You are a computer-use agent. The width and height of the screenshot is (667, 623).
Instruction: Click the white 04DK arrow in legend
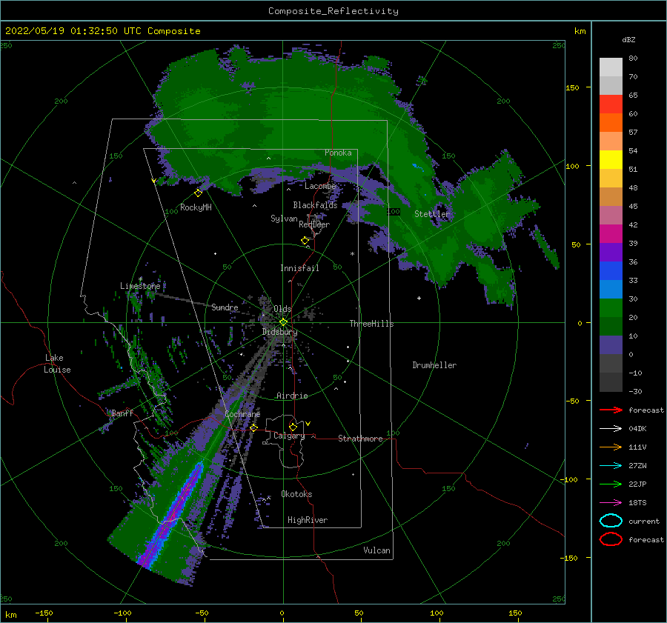pos(611,429)
